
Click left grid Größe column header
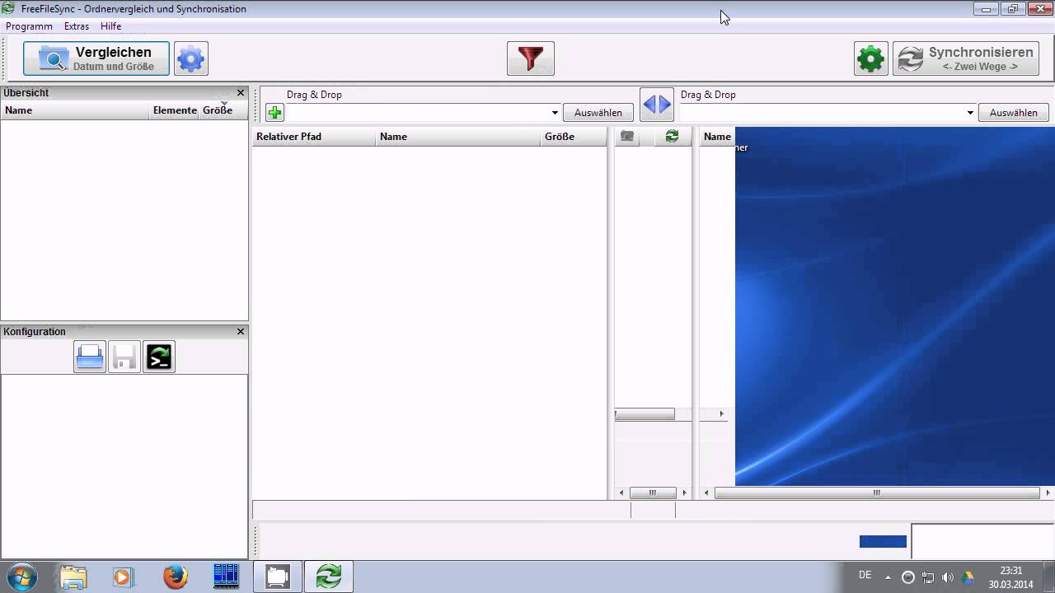pyautogui.click(x=574, y=137)
